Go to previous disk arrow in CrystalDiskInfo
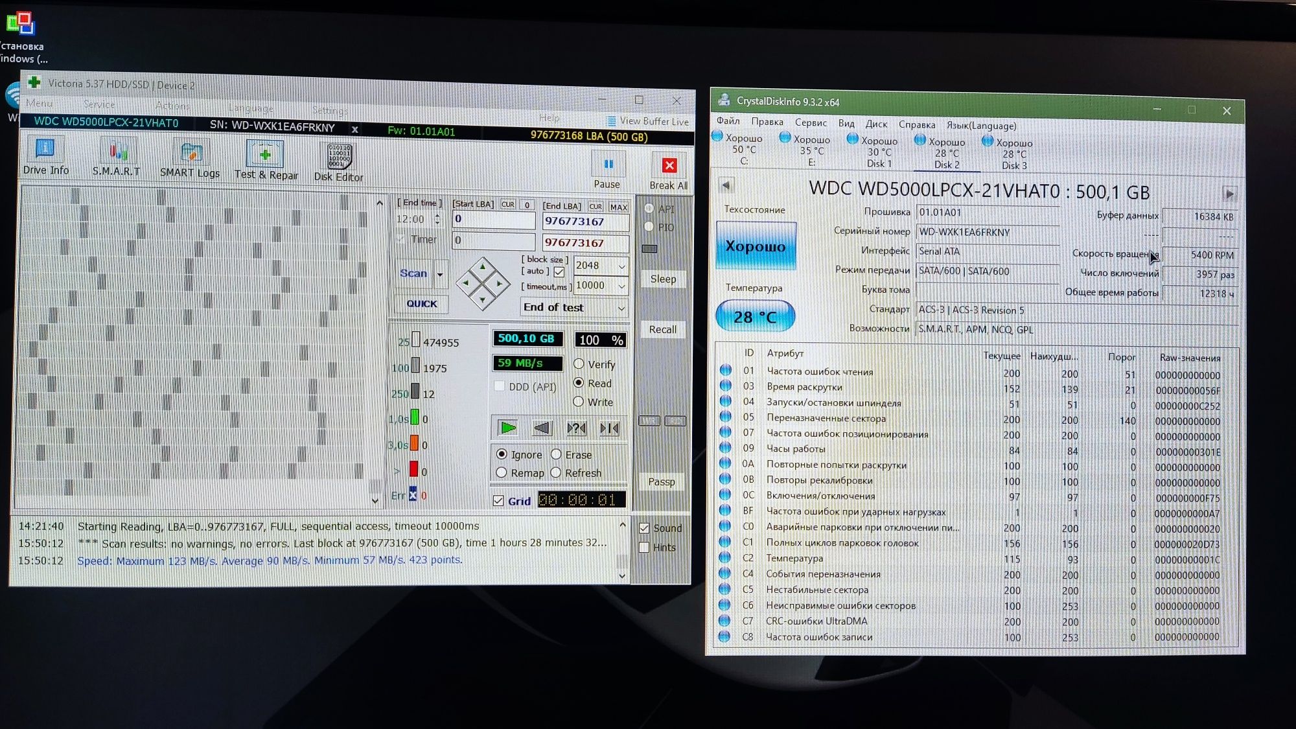1296x729 pixels. click(726, 185)
